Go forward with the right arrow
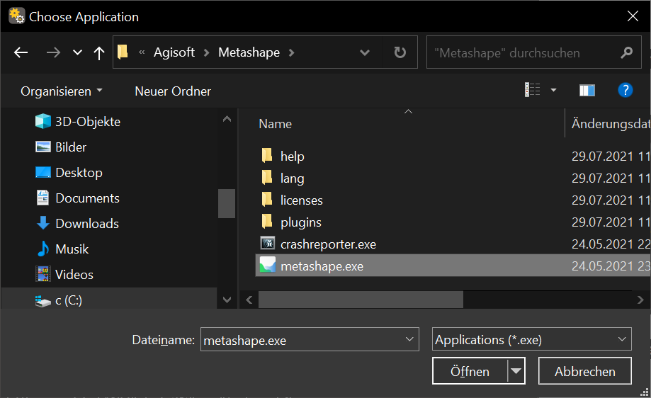This screenshot has width=651, height=398. tap(53, 52)
